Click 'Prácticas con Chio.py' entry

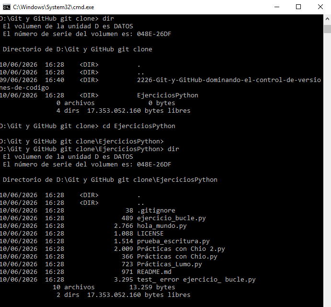tap(177, 257)
